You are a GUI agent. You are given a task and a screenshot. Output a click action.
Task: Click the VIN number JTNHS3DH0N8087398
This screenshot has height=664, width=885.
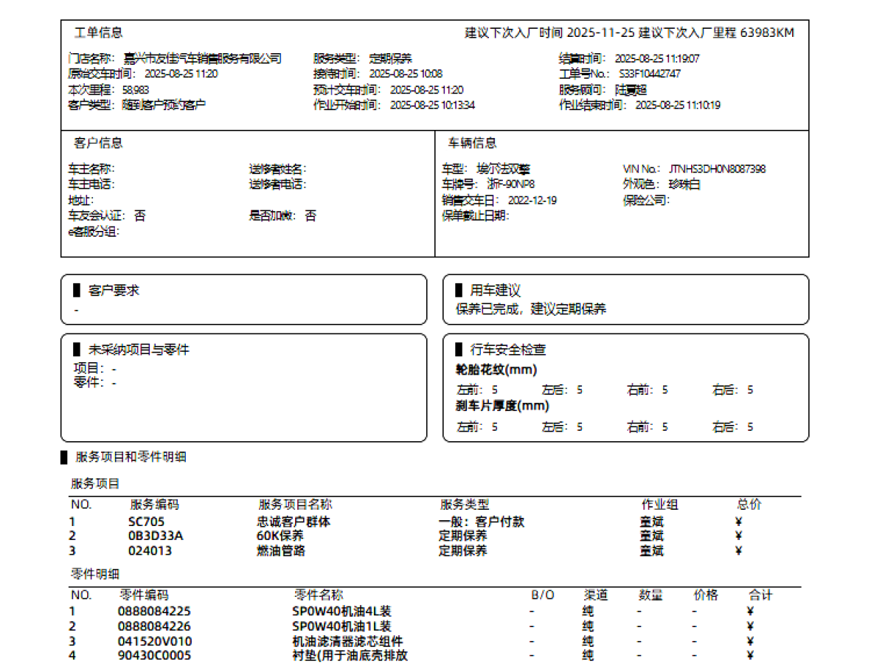(x=717, y=169)
